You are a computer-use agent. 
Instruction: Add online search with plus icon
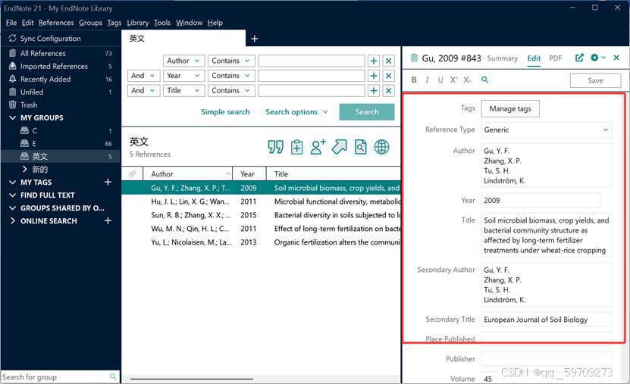(x=108, y=220)
